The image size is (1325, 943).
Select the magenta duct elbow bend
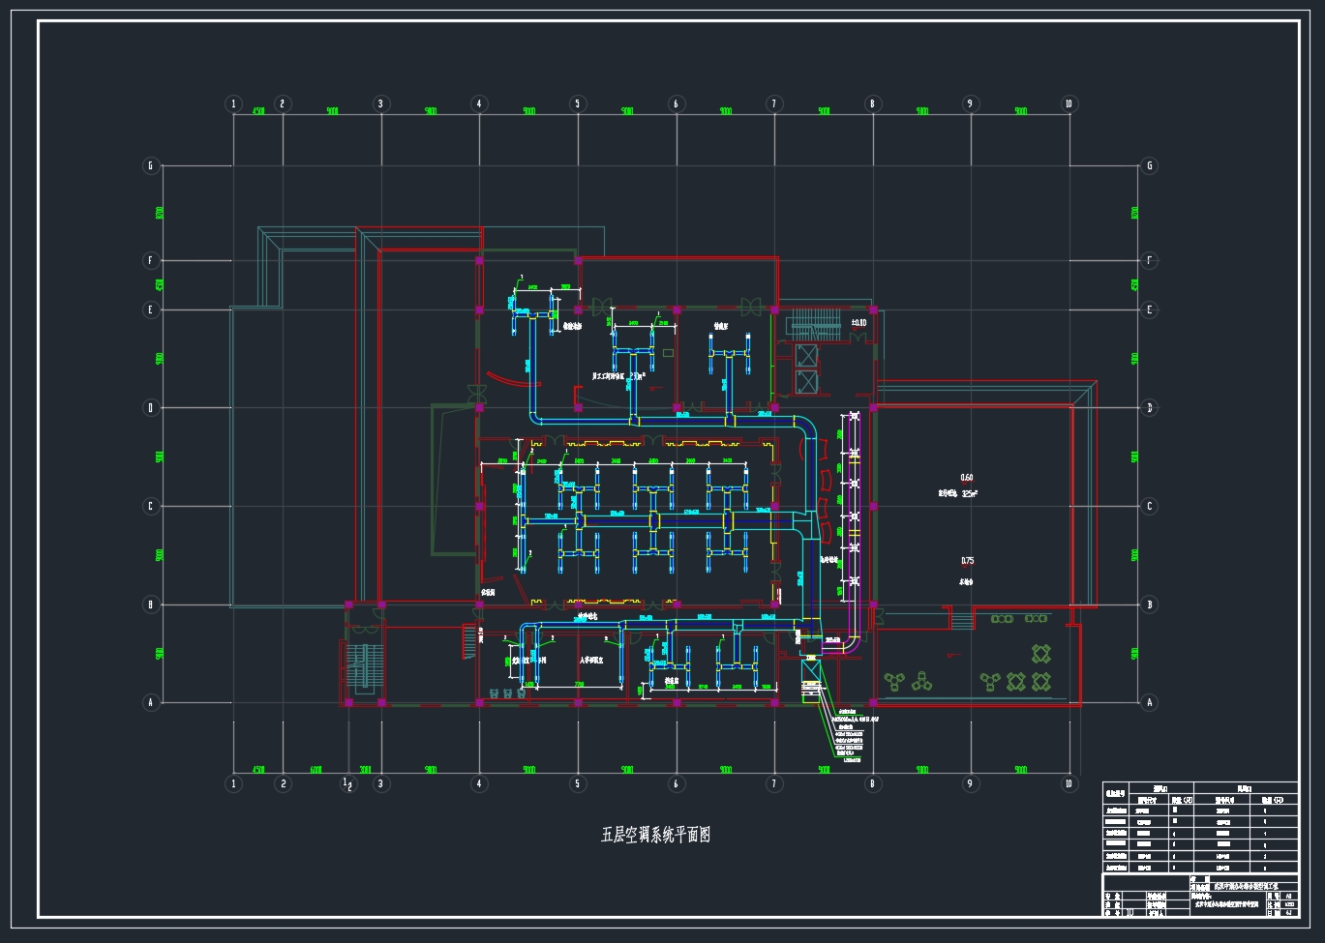852,642
